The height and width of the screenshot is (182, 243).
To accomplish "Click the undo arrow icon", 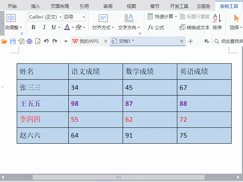I will 46,41.
